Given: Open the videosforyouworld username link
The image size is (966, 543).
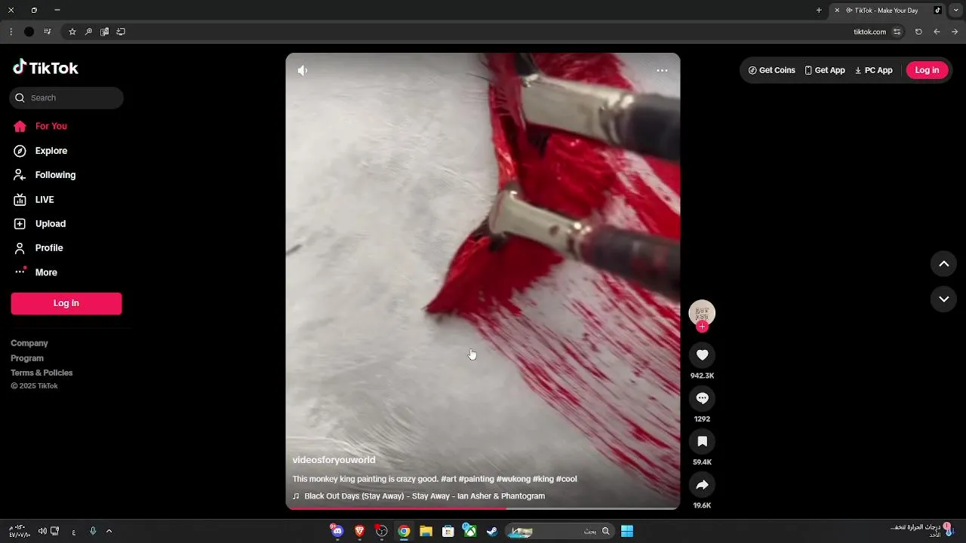Looking at the screenshot, I should (x=334, y=460).
